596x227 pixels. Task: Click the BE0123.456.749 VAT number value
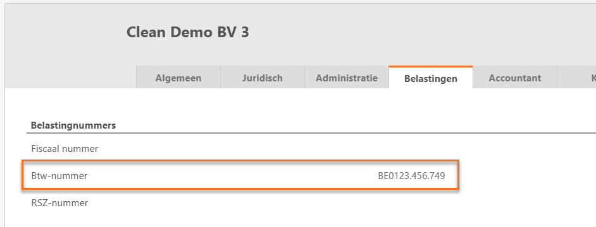[x=411, y=176]
